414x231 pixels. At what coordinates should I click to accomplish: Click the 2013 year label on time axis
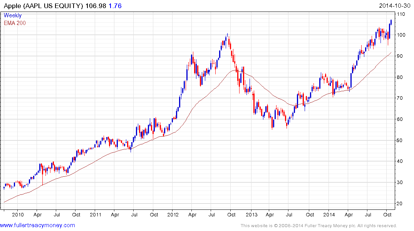251,214
